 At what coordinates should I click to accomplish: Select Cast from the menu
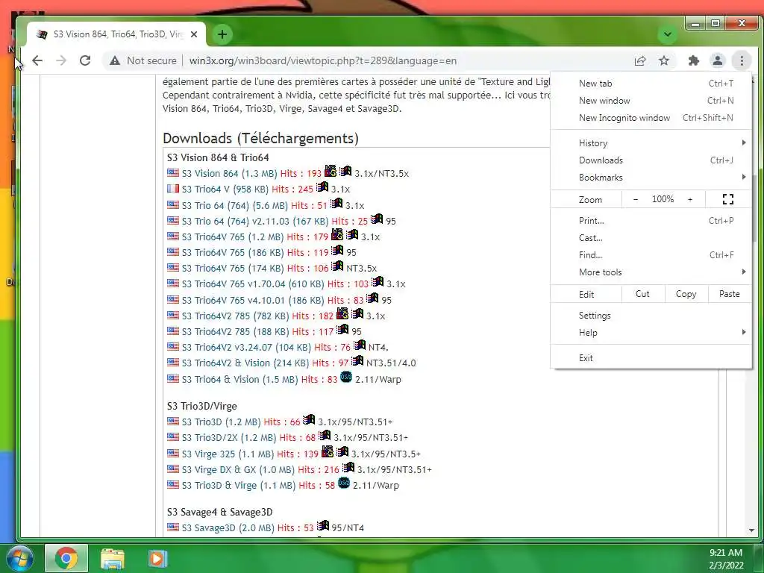coord(651,237)
